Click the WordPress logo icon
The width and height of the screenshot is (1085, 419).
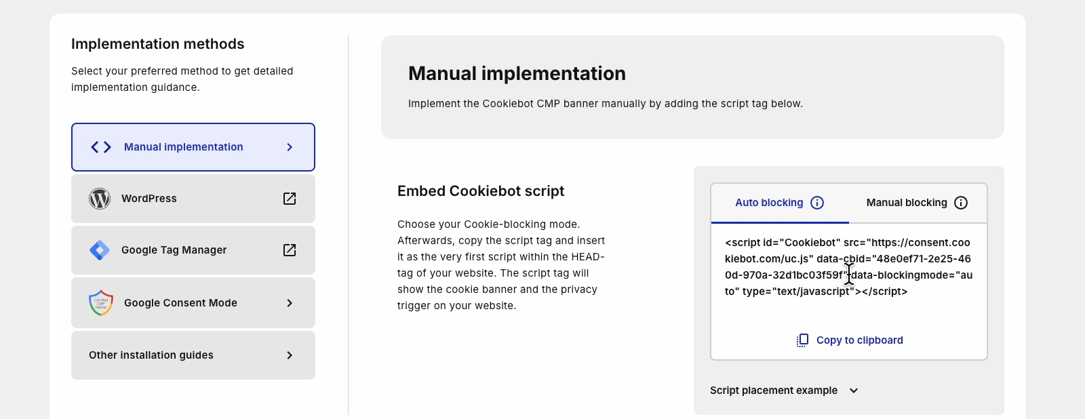(100, 199)
